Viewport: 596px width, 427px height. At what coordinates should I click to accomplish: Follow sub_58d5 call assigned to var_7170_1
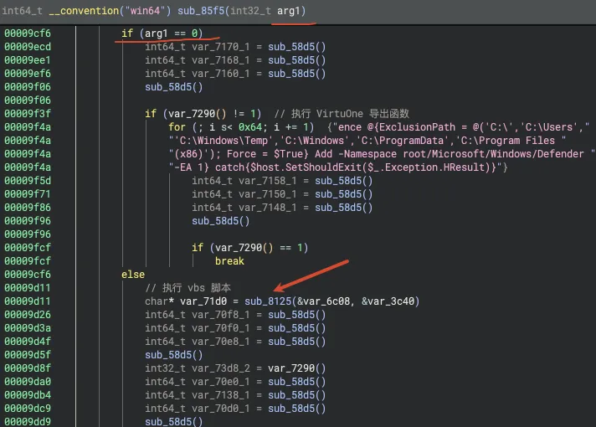[x=297, y=47]
